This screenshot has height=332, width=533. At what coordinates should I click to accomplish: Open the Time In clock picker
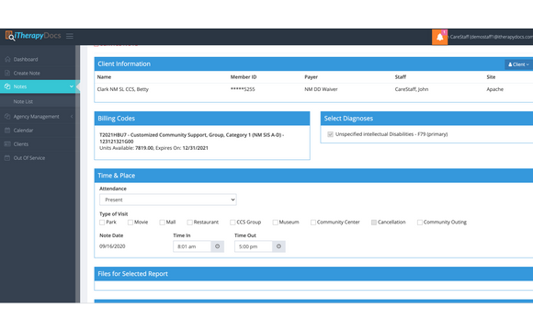click(x=217, y=246)
